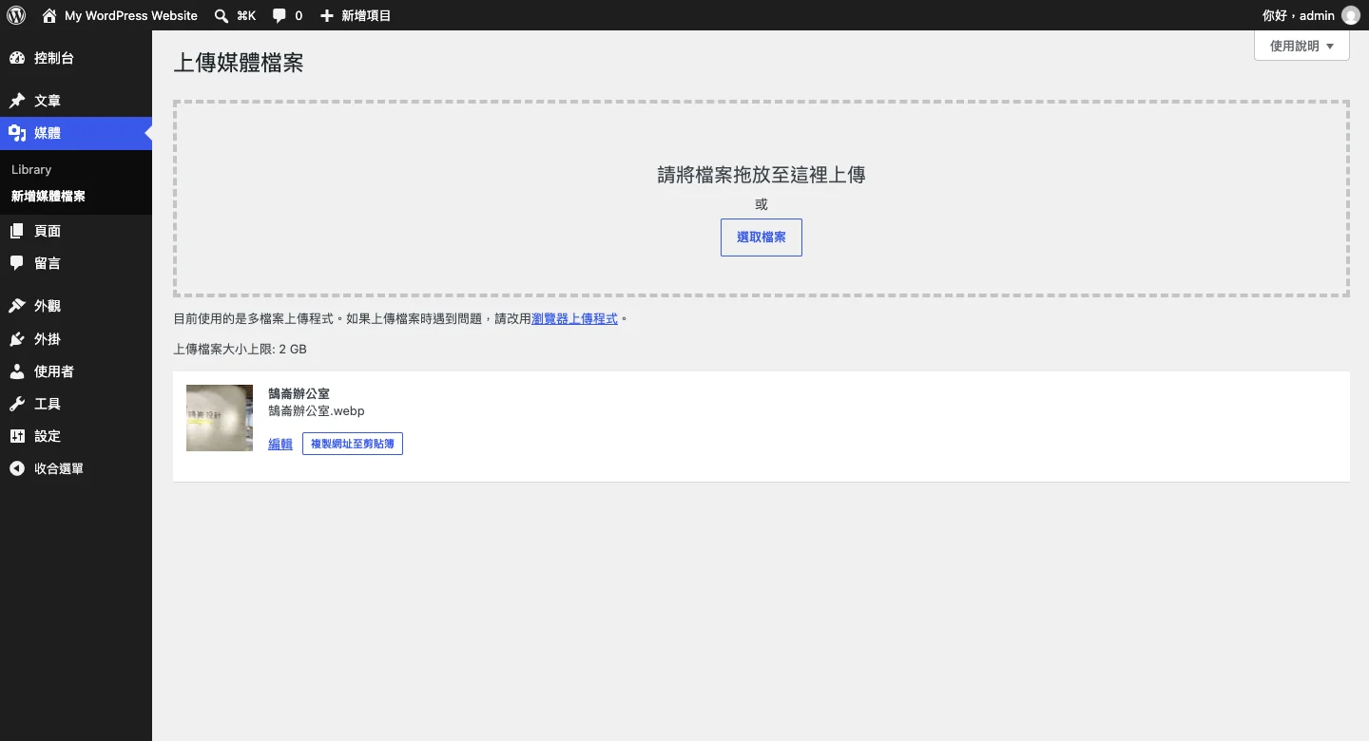The width and height of the screenshot is (1369, 741).
Task: Click the WordPress logo icon
Action: click(x=16, y=15)
